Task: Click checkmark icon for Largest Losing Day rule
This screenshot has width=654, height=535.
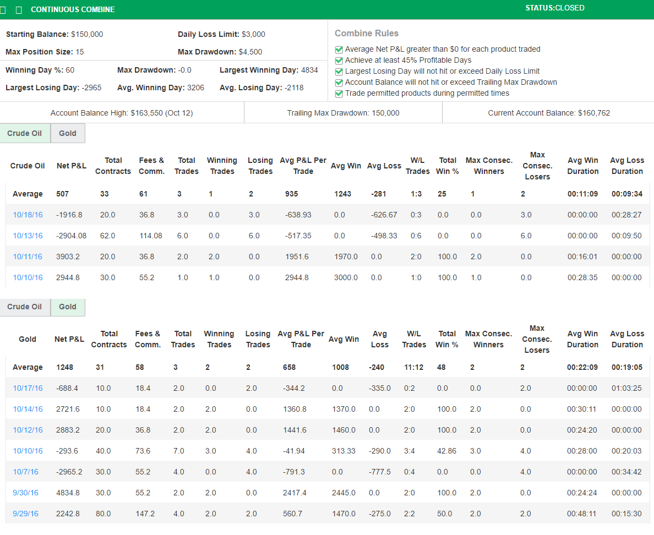Action: click(339, 71)
